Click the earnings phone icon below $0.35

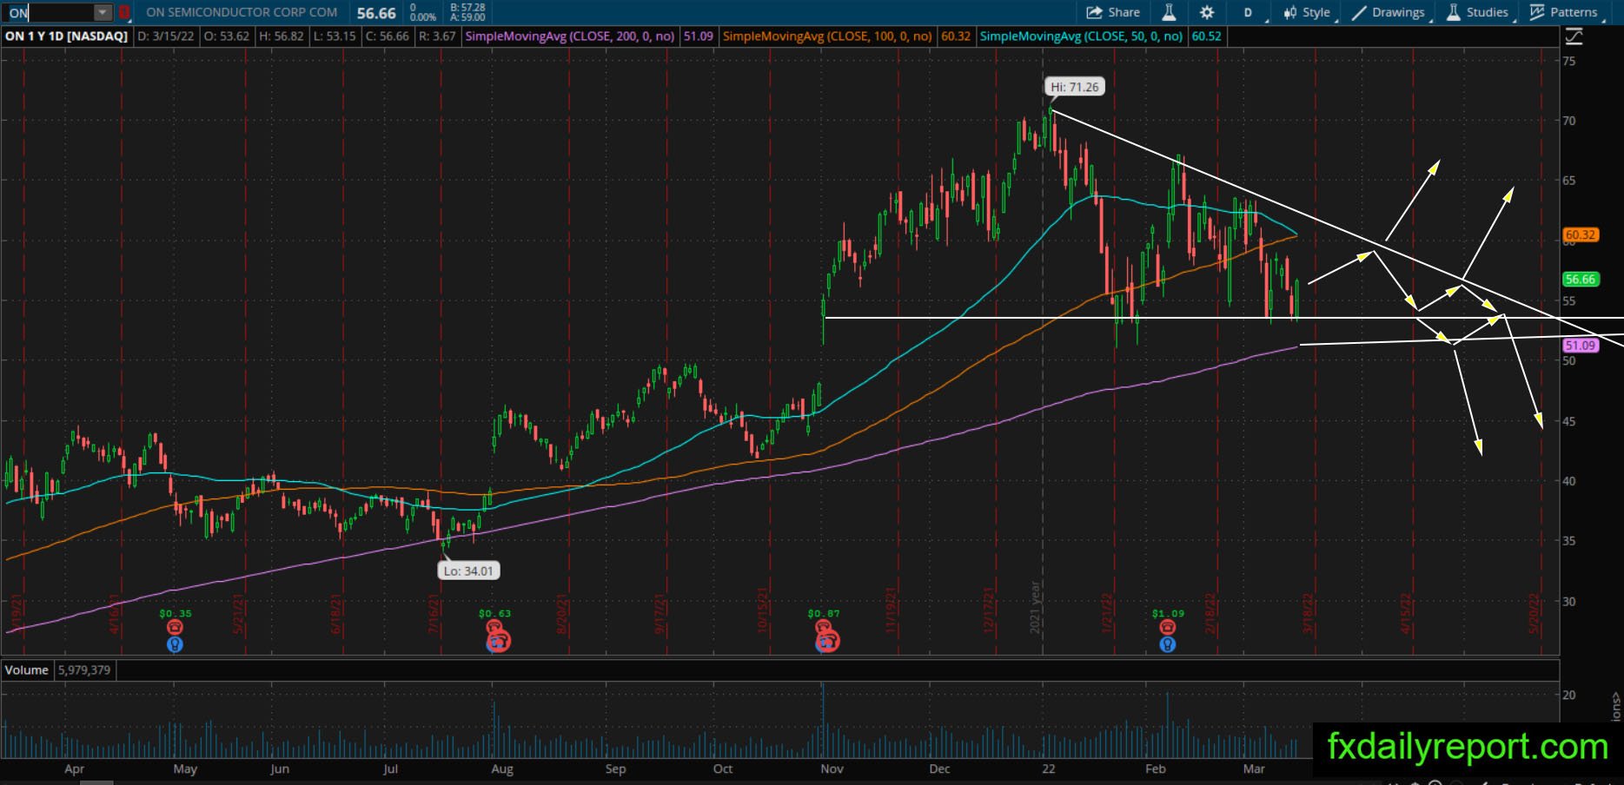click(175, 628)
